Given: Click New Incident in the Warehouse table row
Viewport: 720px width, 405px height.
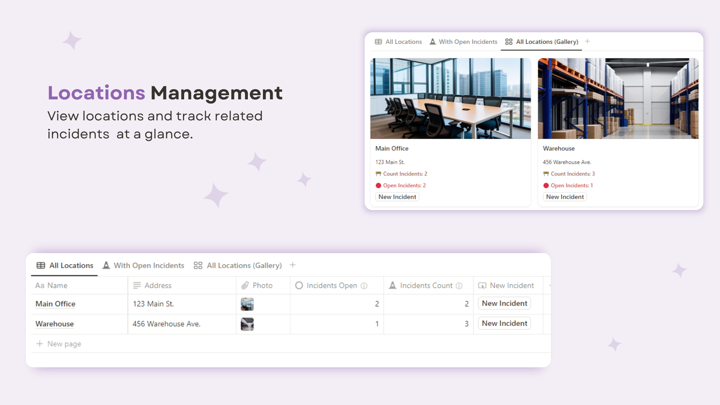Looking at the screenshot, I should tap(504, 323).
